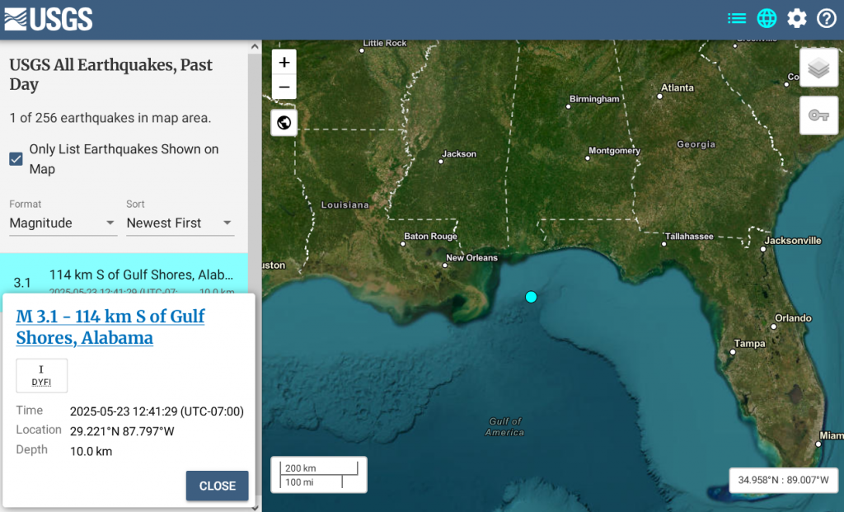This screenshot has width=844, height=512.
Task: Zoom in on the map
Action: point(284,63)
